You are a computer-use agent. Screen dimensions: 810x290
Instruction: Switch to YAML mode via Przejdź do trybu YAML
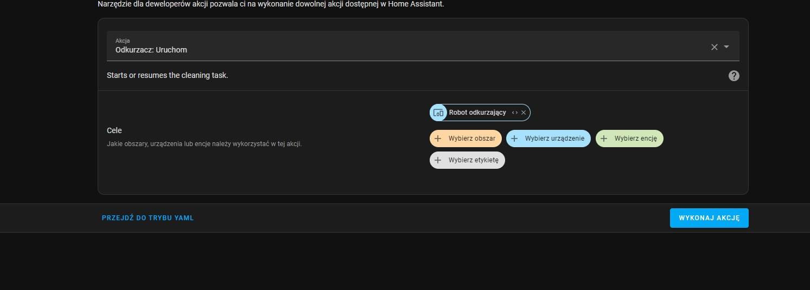pyautogui.click(x=148, y=218)
